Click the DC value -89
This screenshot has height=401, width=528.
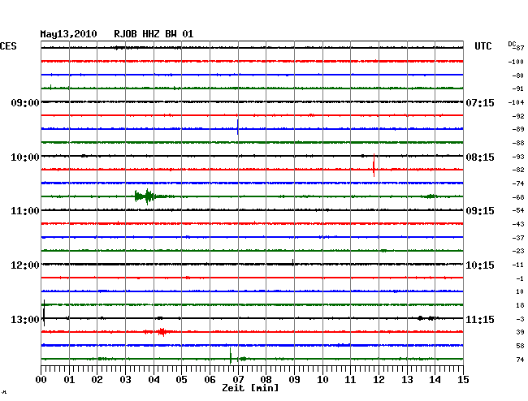(517, 129)
